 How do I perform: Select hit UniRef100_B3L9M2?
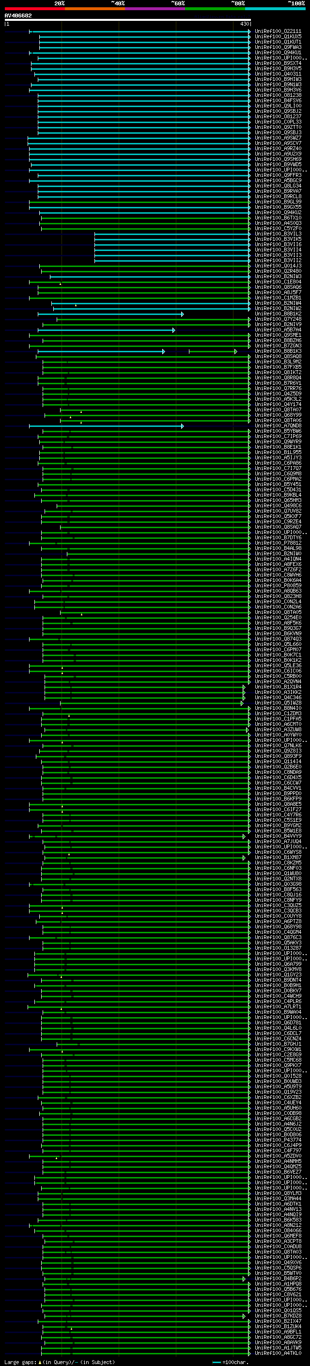coord(278,361)
